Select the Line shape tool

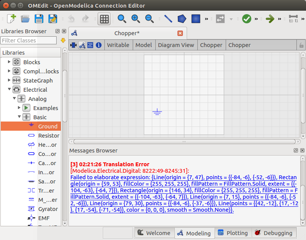point(168,19)
